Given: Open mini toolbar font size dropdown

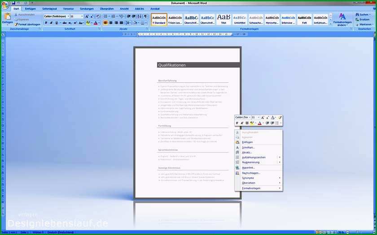Looking at the screenshot, I should coord(259,117).
